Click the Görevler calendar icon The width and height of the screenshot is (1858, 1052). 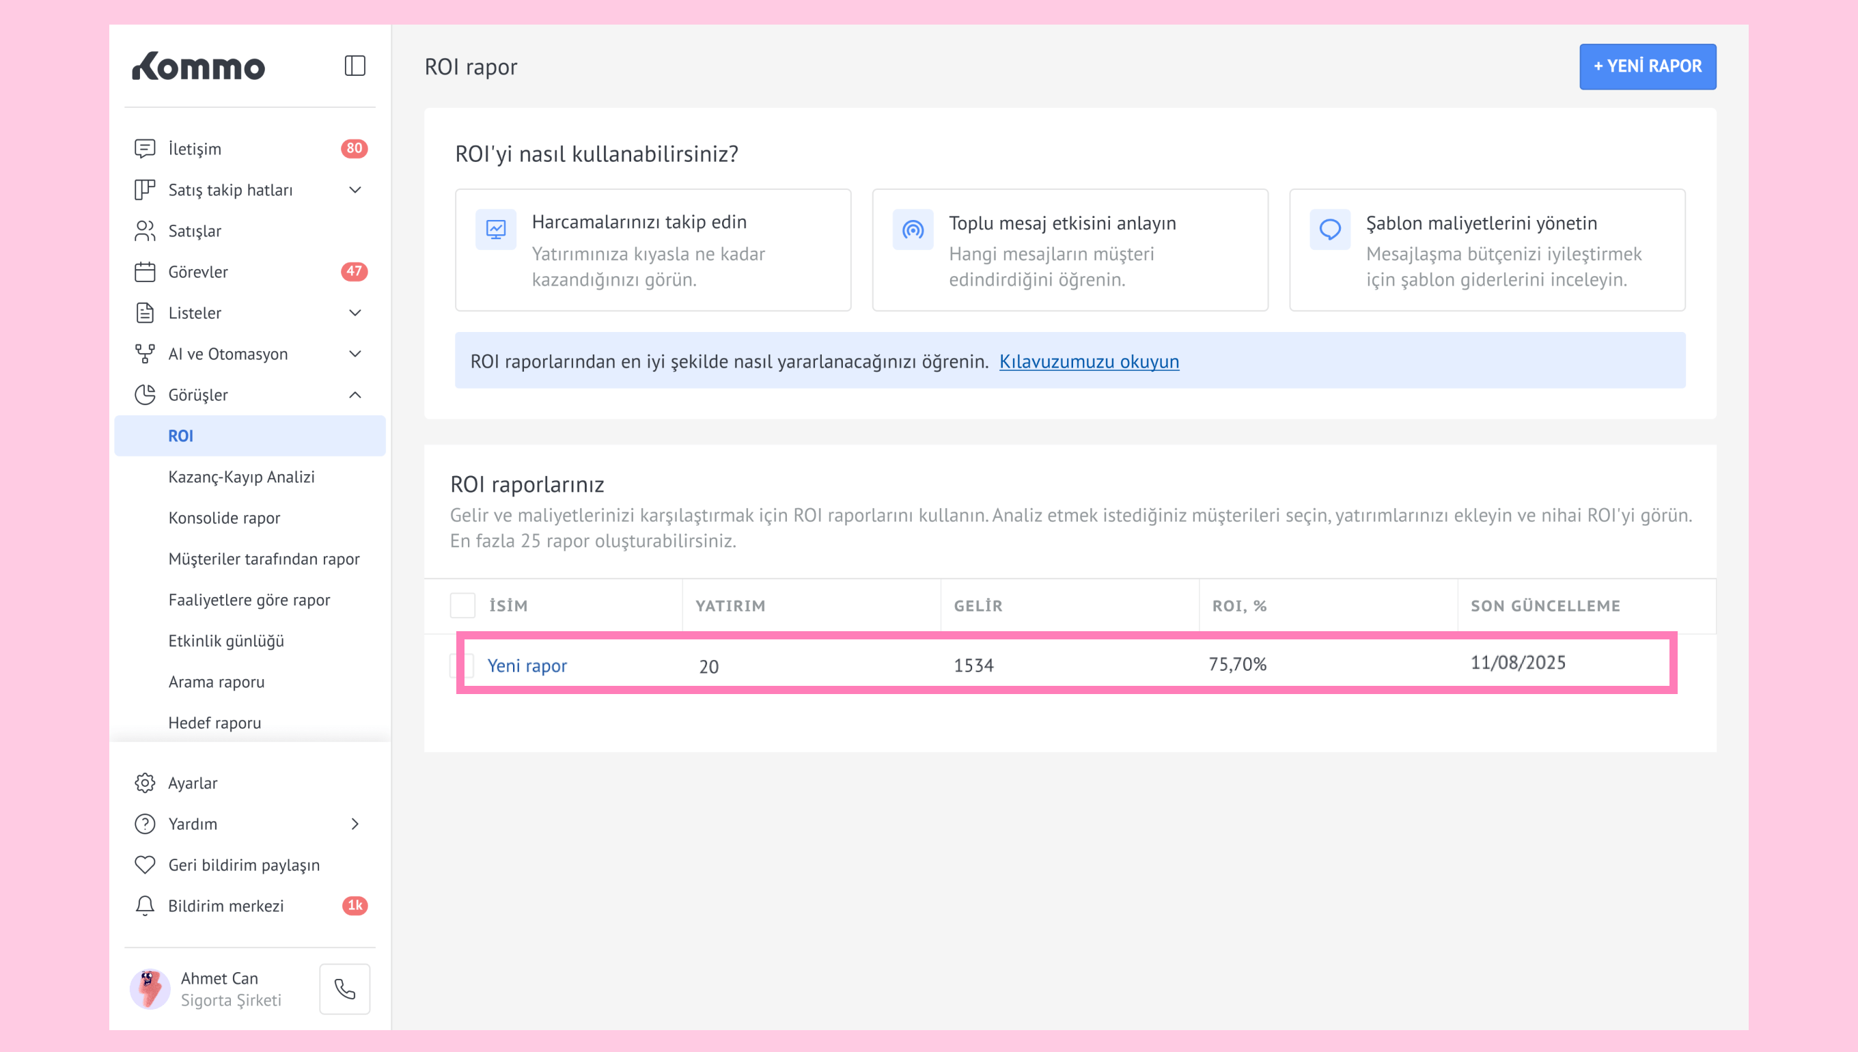[x=145, y=272]
